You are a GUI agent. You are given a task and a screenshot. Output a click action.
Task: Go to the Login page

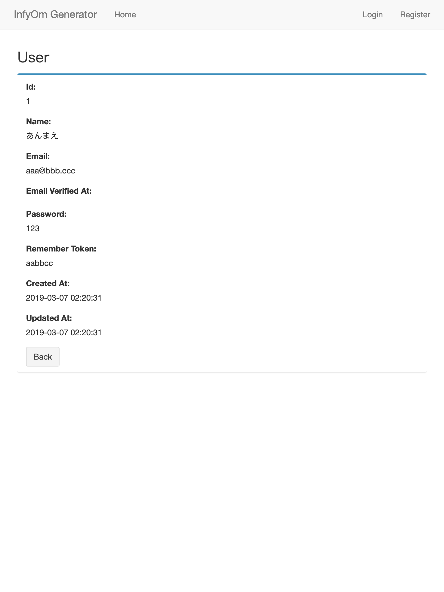(x=373, y=14)
